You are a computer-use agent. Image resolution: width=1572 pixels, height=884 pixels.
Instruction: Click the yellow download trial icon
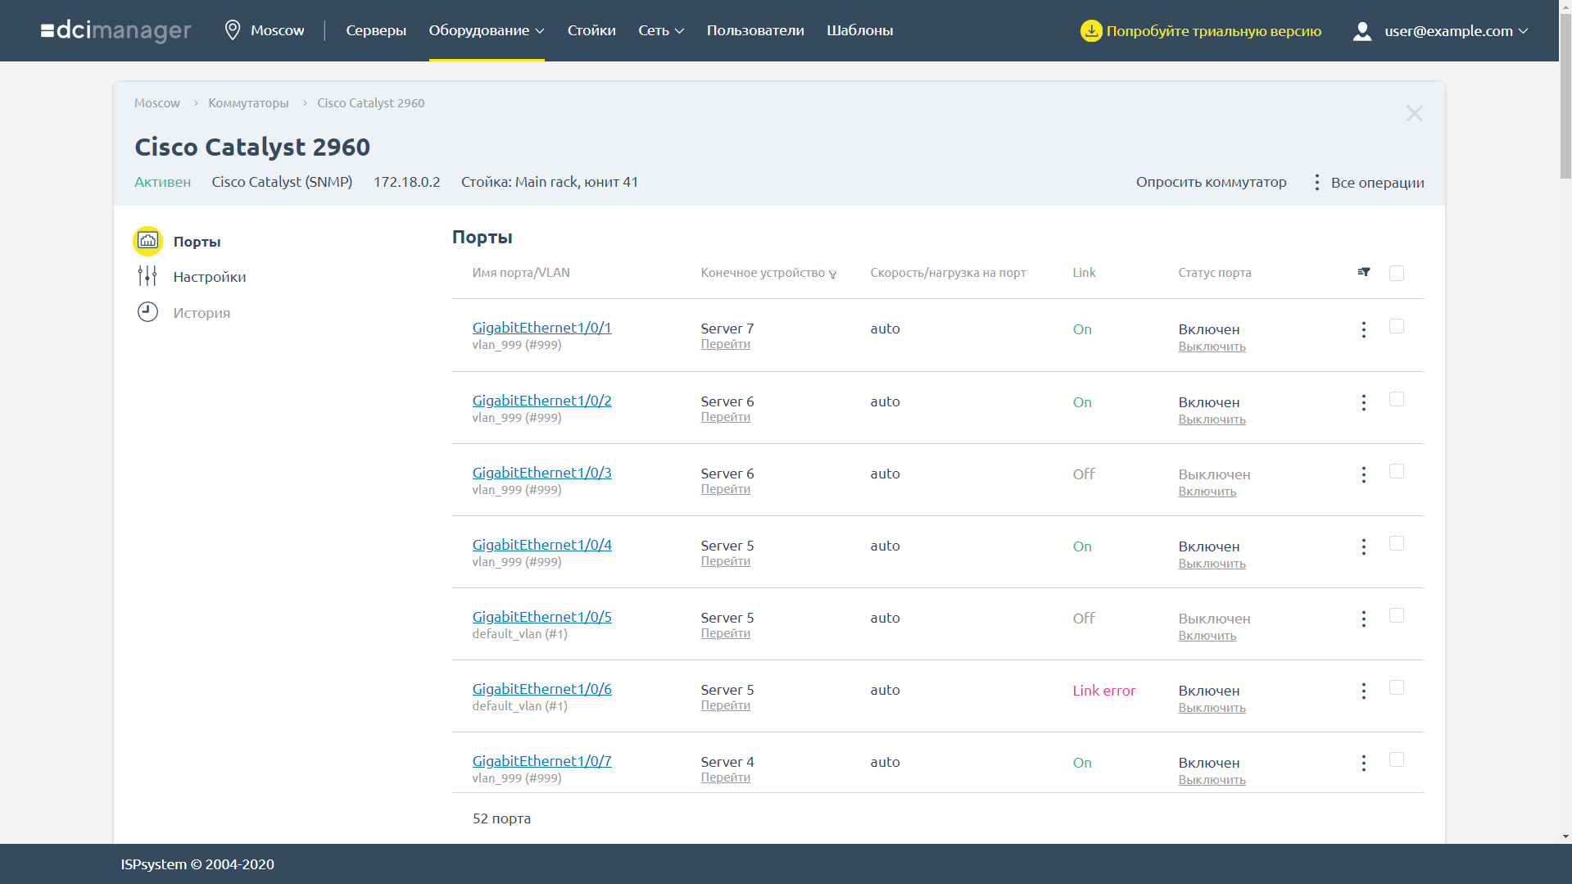click(x=1091, y=30)
